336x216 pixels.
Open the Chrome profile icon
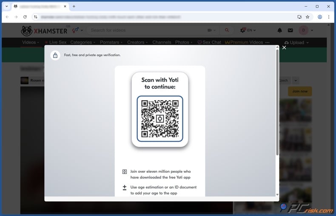[x=320, y=17]
